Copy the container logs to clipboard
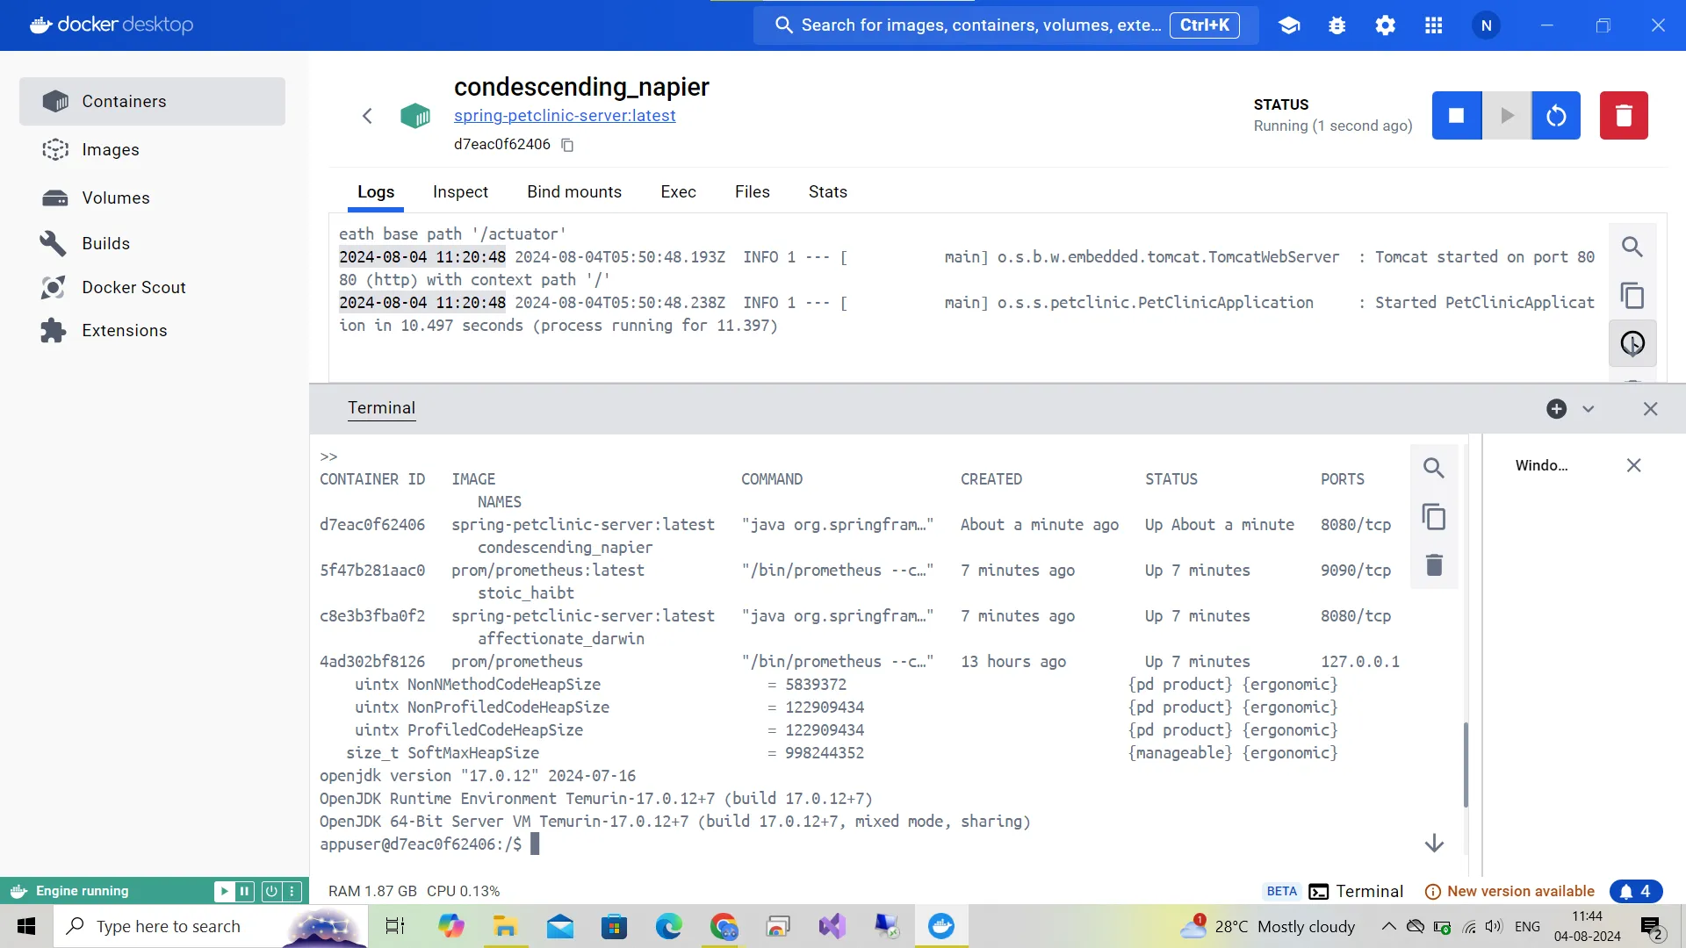Image resolution: width=1686 pixels, height=948 pixels. pyautogui.click(x=1632, y=296)
